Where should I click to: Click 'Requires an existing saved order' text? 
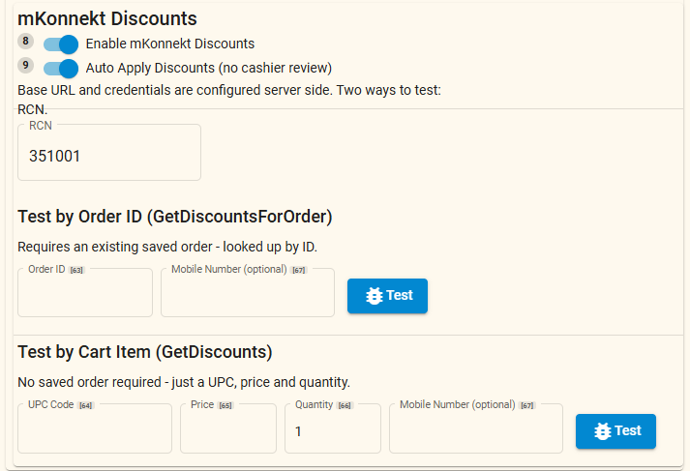point(167,248)
